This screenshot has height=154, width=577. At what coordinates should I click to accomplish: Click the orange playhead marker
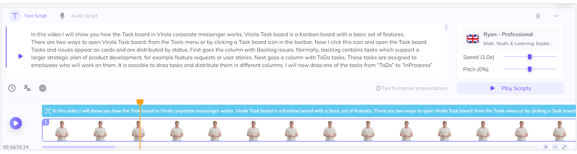point(140,102)
